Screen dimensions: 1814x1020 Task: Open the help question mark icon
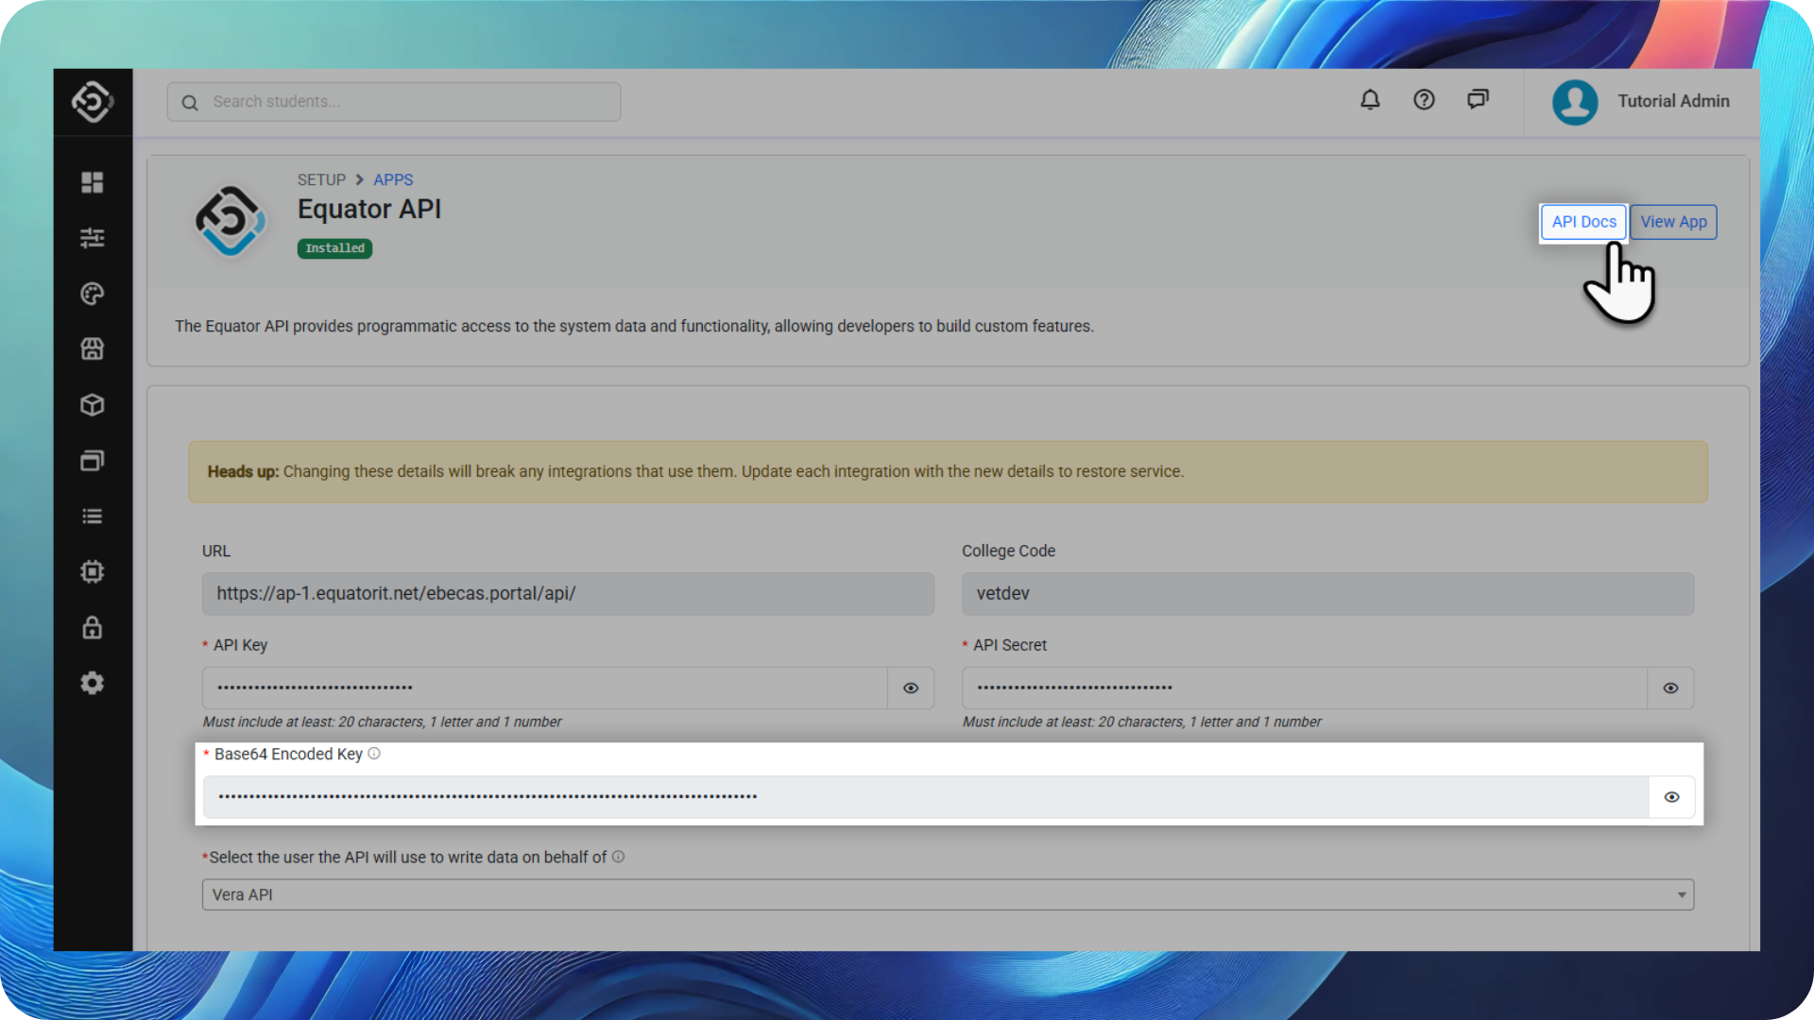coord(1424,100)
